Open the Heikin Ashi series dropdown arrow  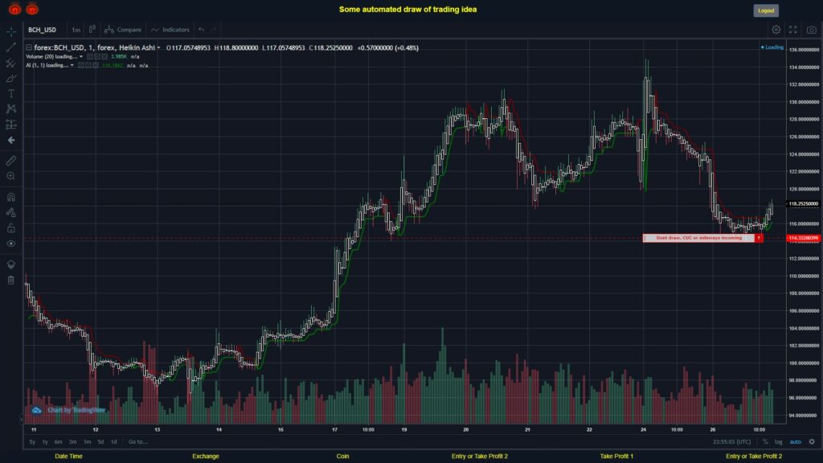(x=158, y=47)
